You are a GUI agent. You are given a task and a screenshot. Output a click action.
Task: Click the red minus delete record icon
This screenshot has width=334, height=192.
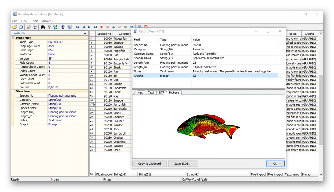[x=107, y=27]
